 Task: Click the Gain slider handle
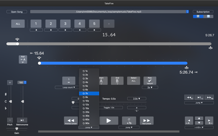tap(17, 129)
